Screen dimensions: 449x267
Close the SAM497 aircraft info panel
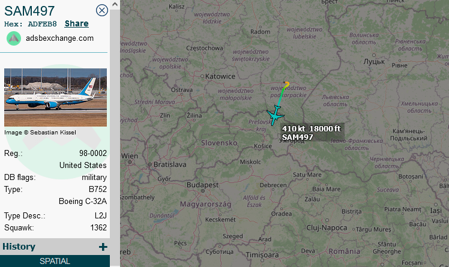101,10
